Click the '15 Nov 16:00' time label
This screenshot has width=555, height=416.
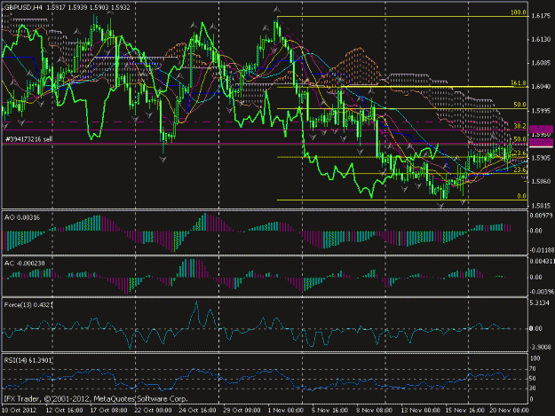point(464,411)
